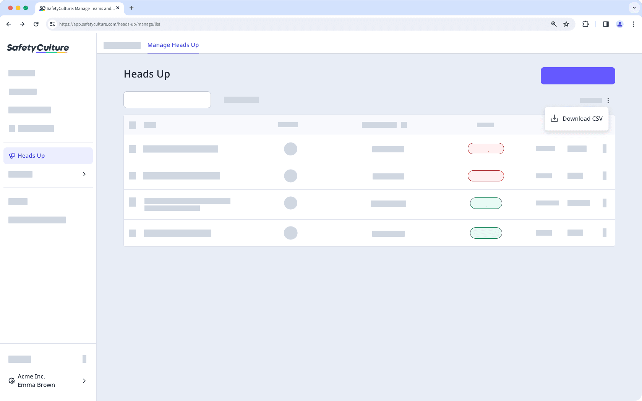Switch to the Manage Heads Up tab
The width and height of the screenshot is (642, 401).
point(173,45)
